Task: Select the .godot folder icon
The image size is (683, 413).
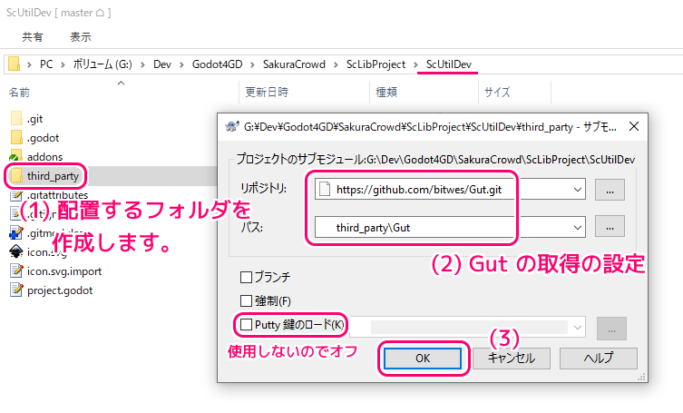Action: pos(16,138)
